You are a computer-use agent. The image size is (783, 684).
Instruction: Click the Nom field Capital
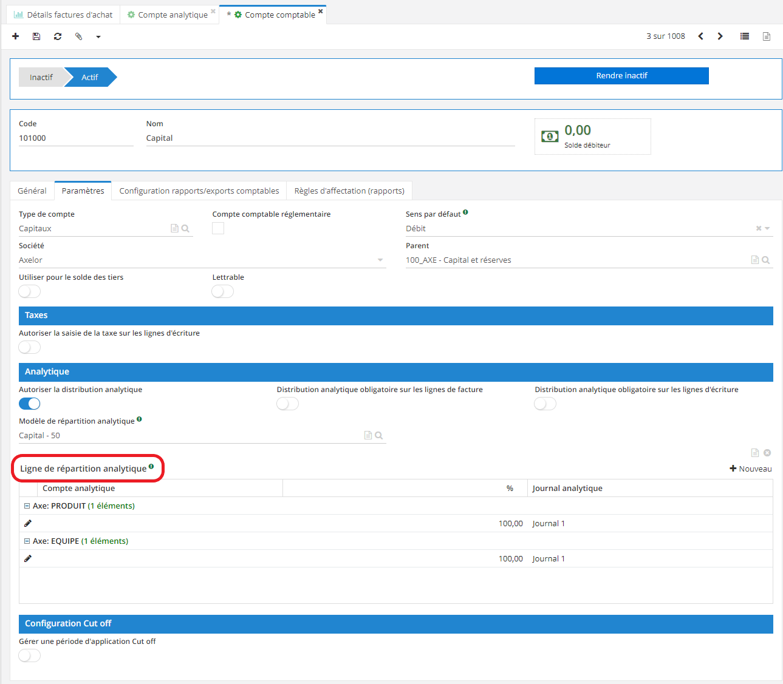[x=330, y=138]
